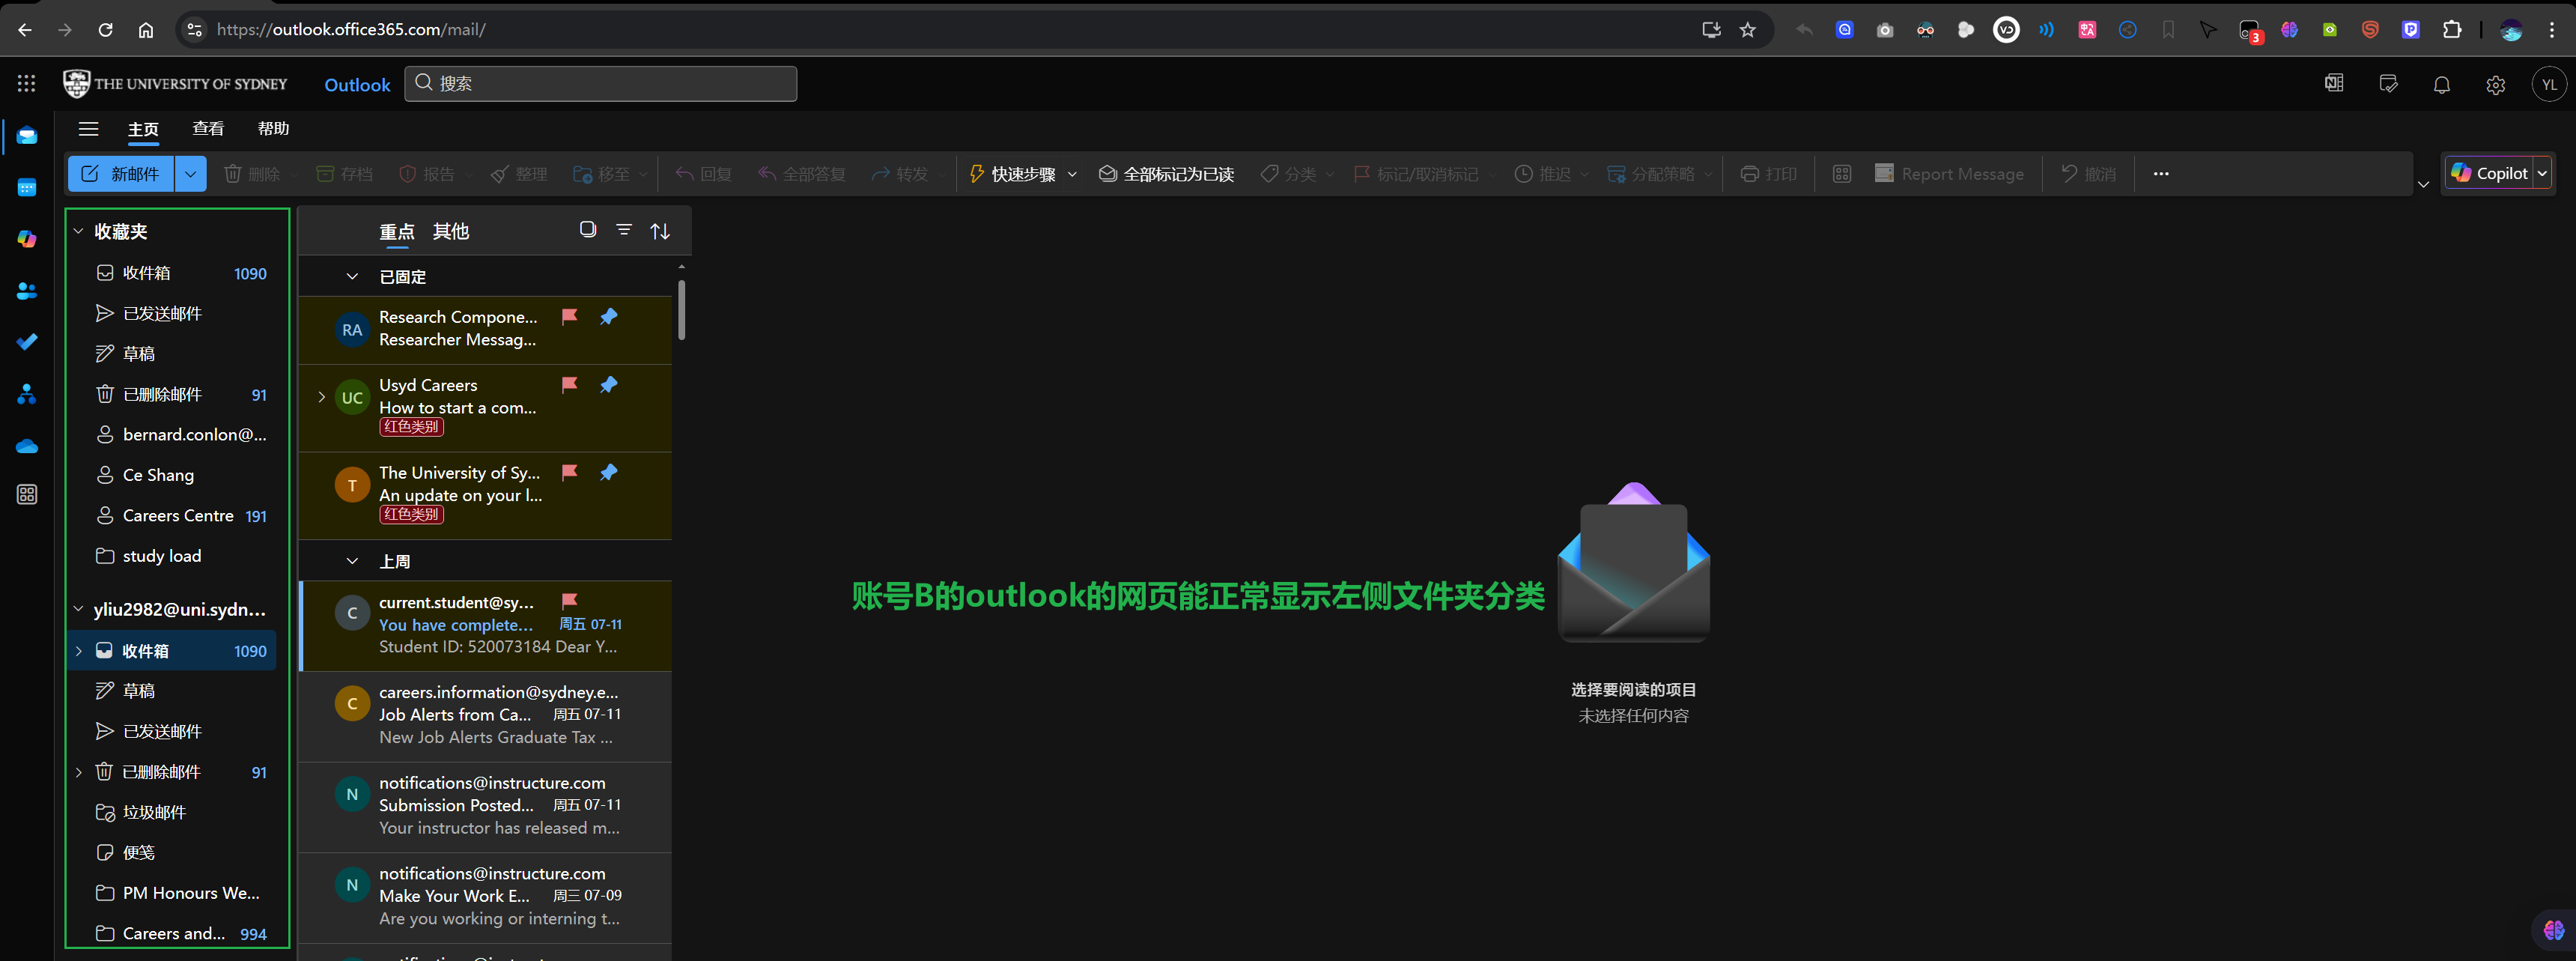Toggle flag on Usyd Careers message
The height and width of the screenshot is (961, 2576).
[569, 385]
